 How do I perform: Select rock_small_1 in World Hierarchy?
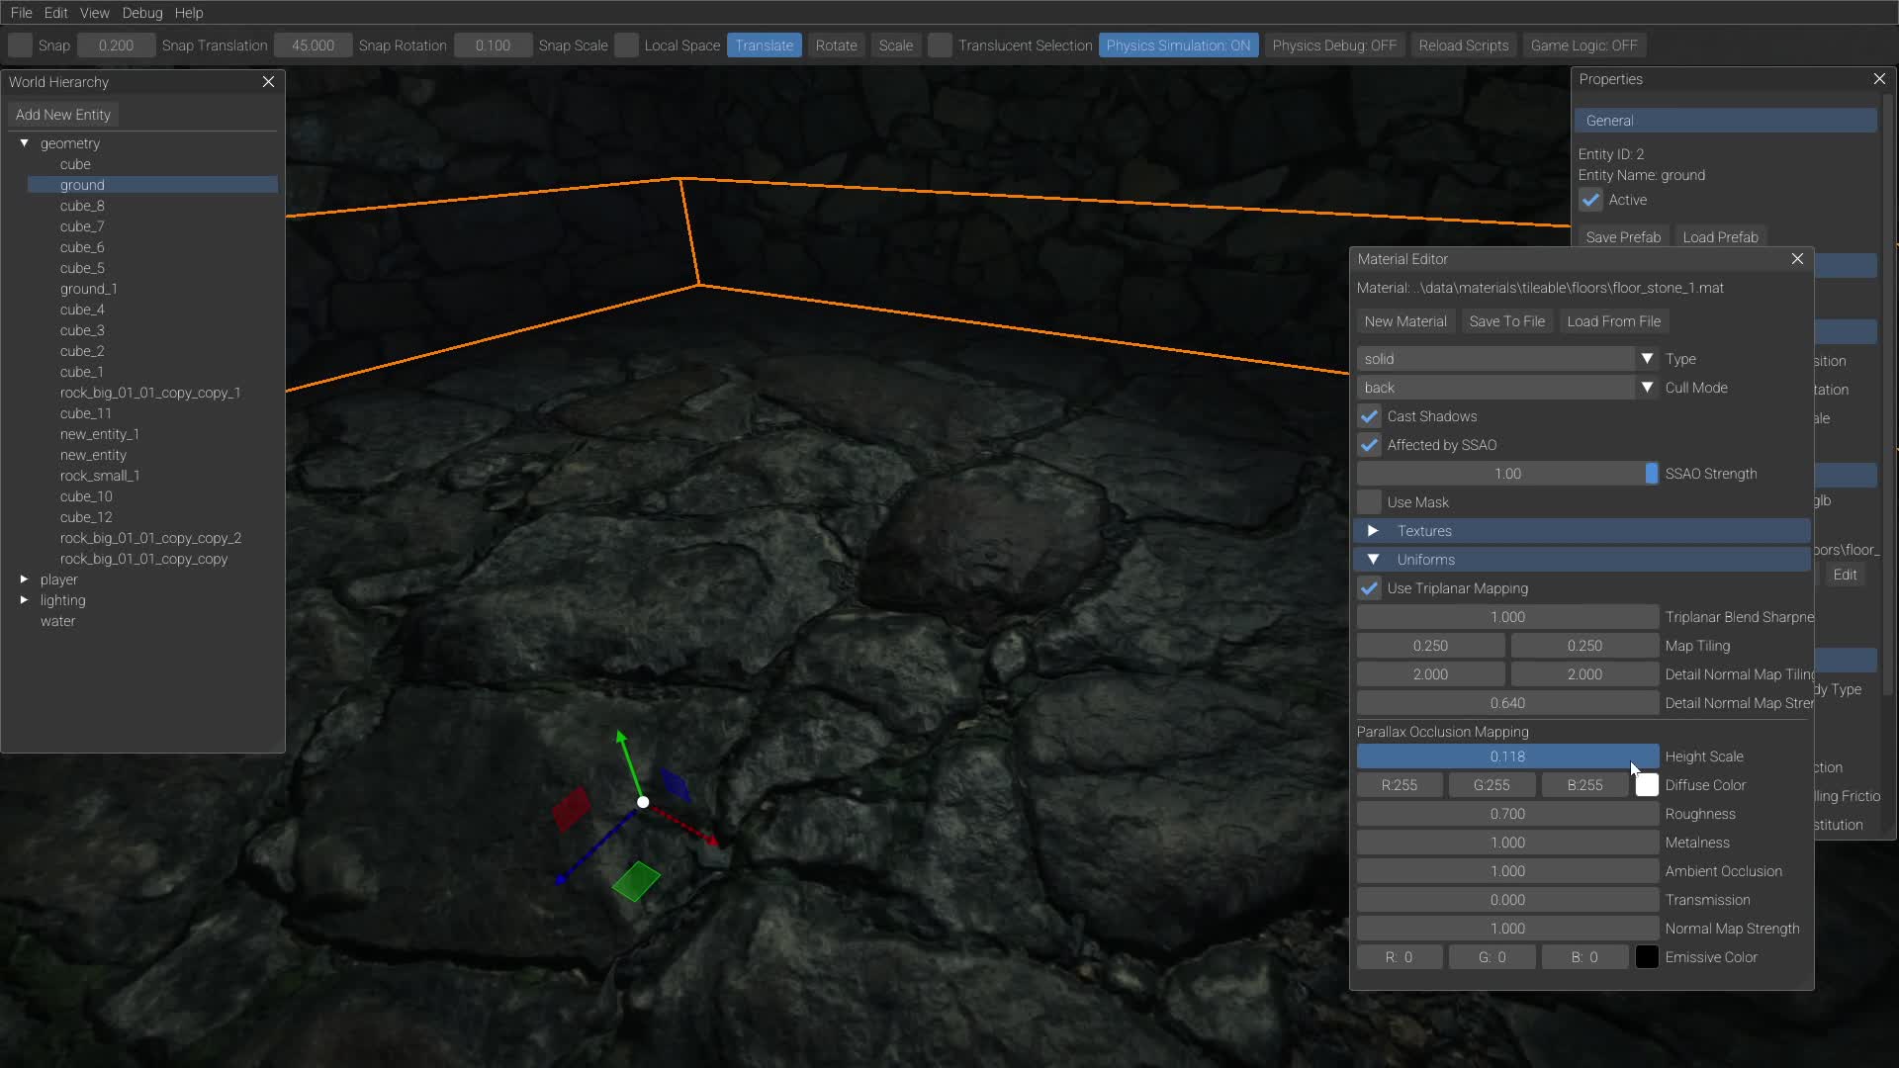coord(100,476)
